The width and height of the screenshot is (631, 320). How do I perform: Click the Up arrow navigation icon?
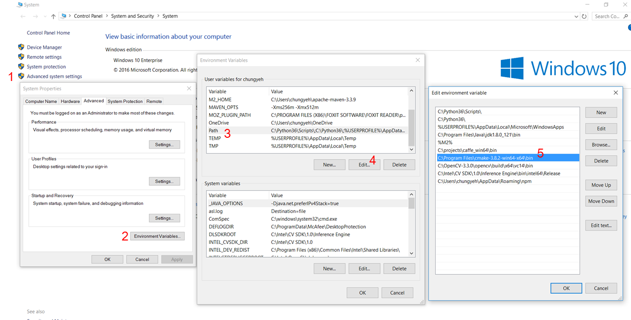[53, 16]
